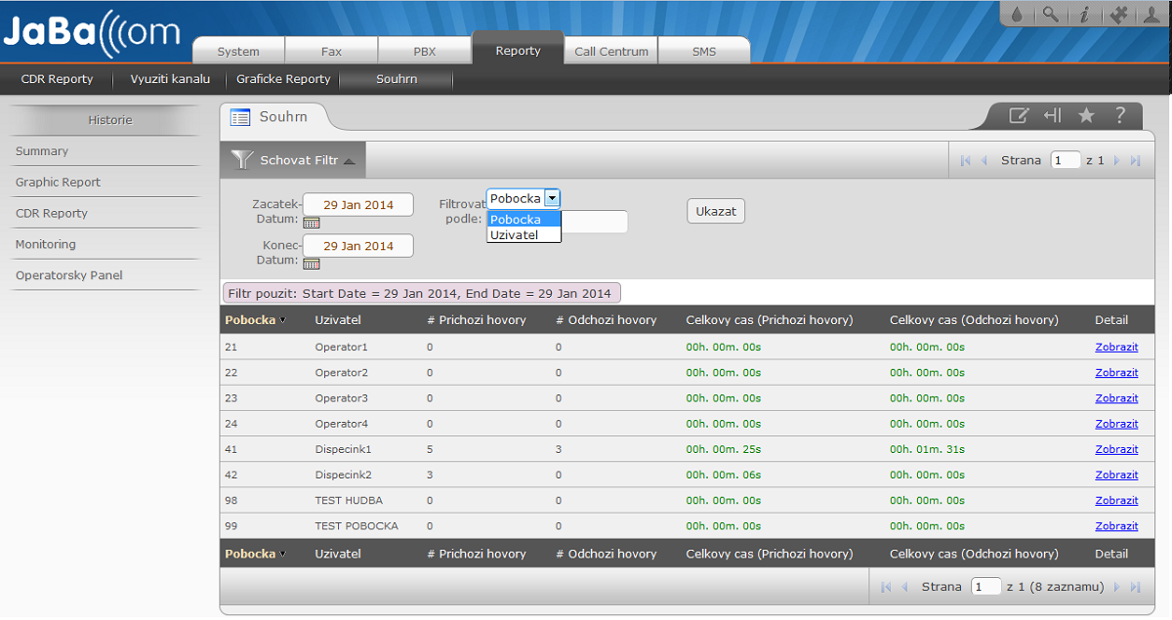Select Uzivatel from the dropdown list
This screenshot has width=1172, height=620.
coord(514,234)
